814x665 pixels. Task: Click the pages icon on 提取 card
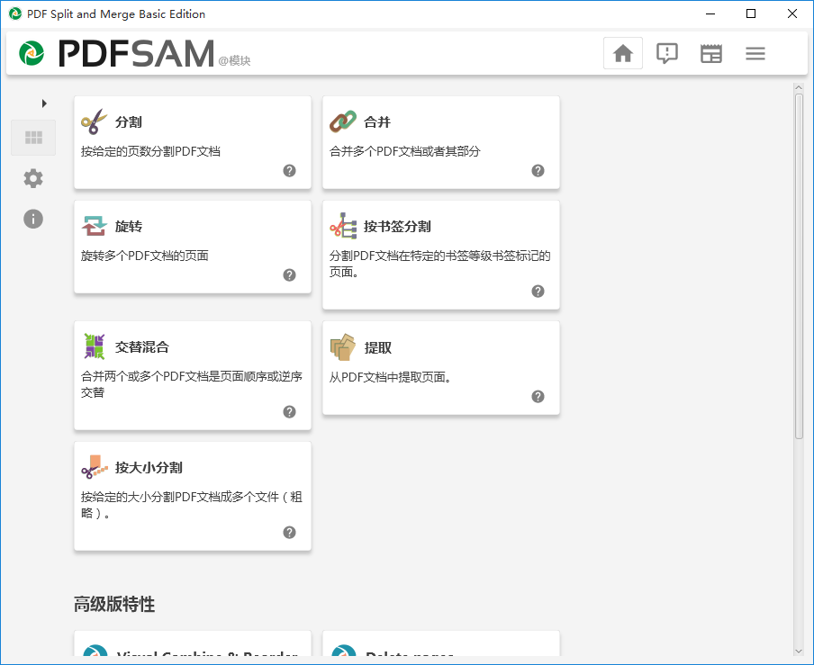pyautogui.click(x=343, y=347)
